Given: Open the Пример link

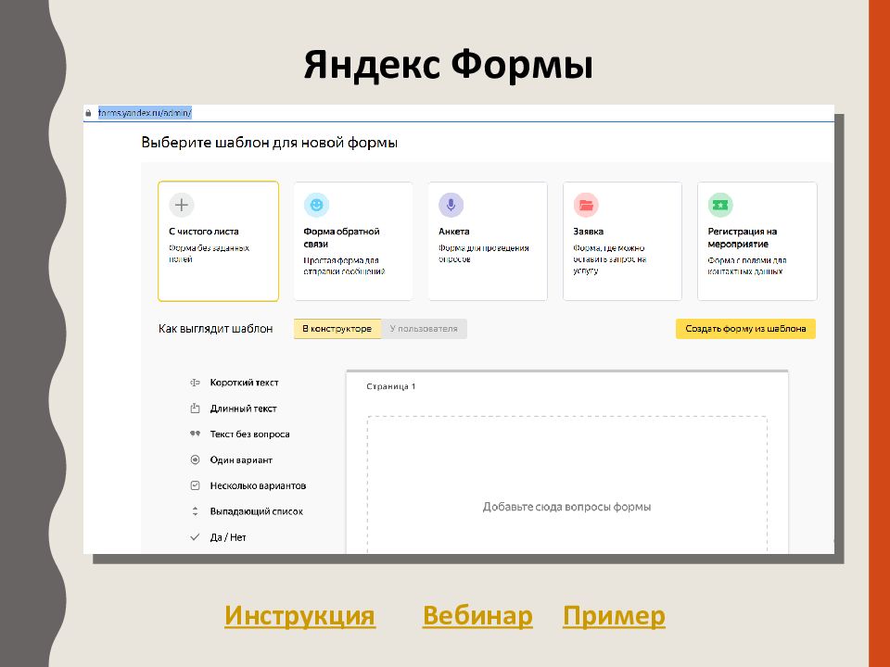Looking at the screenshot, I should coord(614,616).
